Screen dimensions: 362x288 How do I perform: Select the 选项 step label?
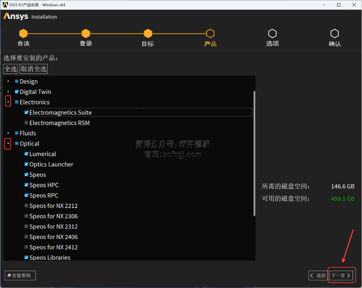pyautogui.click(x=273, y=44)
